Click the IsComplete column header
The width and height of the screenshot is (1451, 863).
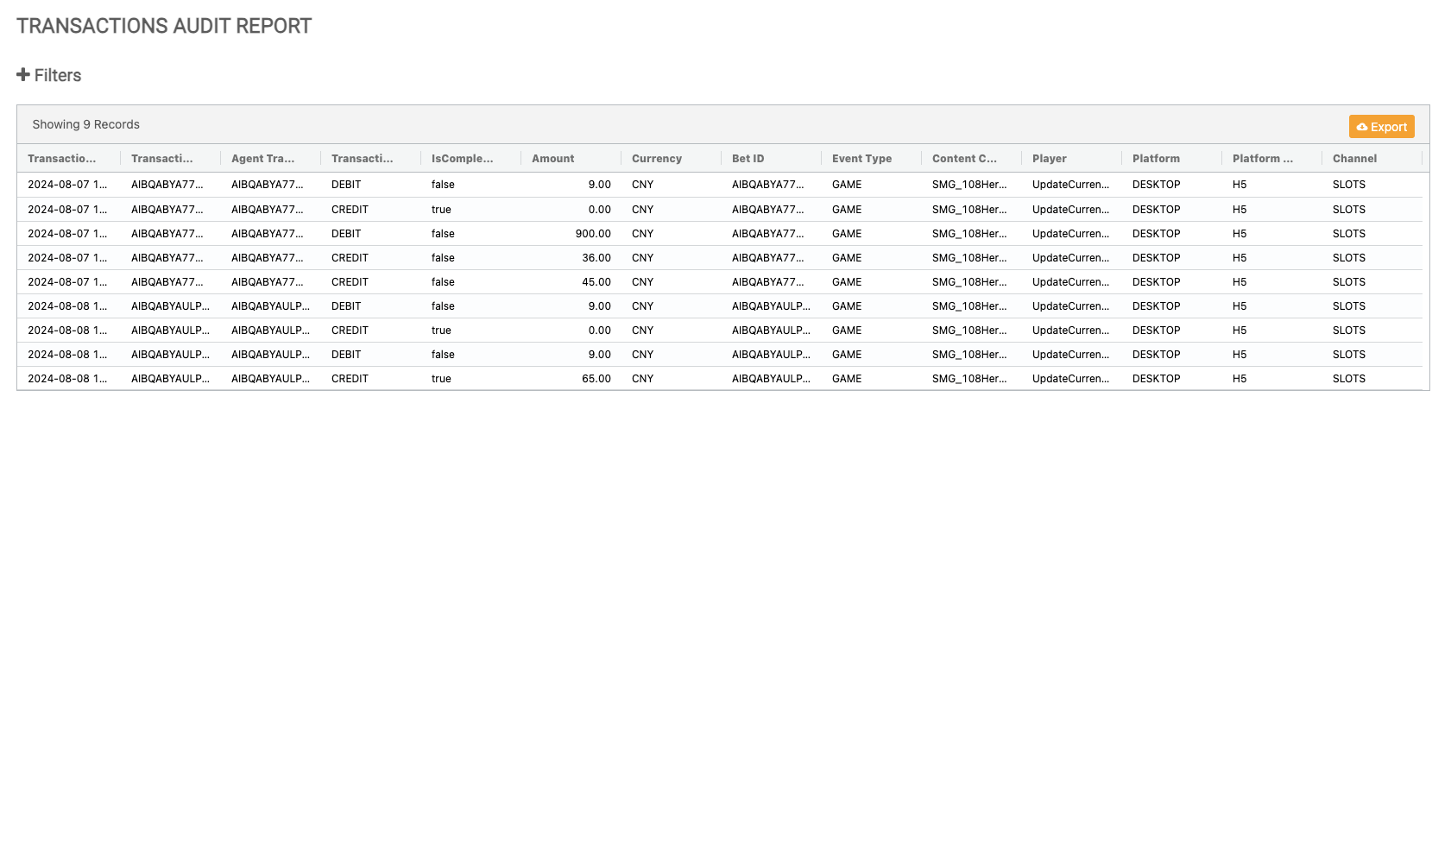coord(462,159)
